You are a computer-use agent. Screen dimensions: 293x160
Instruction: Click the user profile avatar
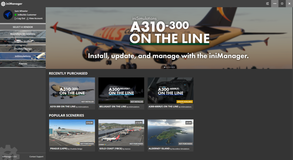coord(8,15)
